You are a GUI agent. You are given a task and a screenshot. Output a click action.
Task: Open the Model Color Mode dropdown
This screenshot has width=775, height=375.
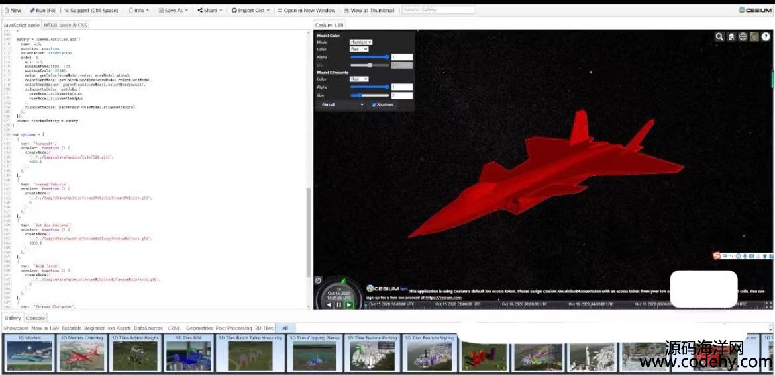pyautogui.click(x=361, y=42)
